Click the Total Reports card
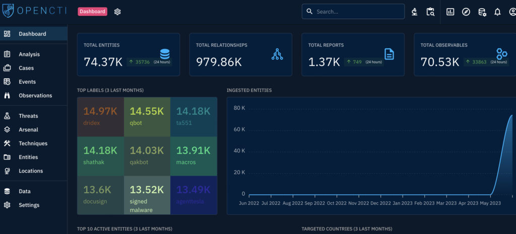 coord(353,54)
